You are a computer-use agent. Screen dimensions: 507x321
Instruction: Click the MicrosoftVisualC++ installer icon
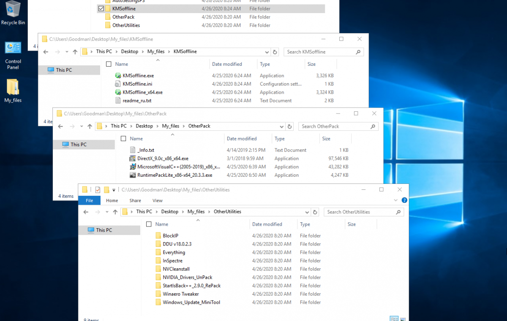[x=133, y=167]
